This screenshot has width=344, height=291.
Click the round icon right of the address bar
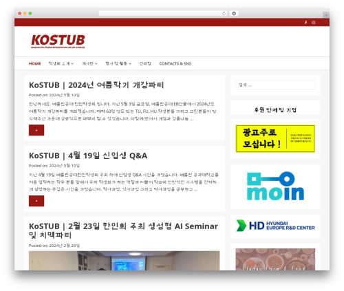coord(234,14)
